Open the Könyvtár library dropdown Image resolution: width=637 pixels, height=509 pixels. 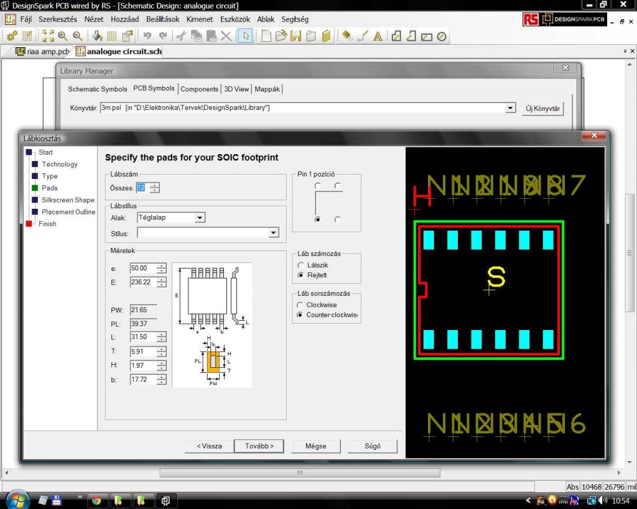click(x=510, y=108)
